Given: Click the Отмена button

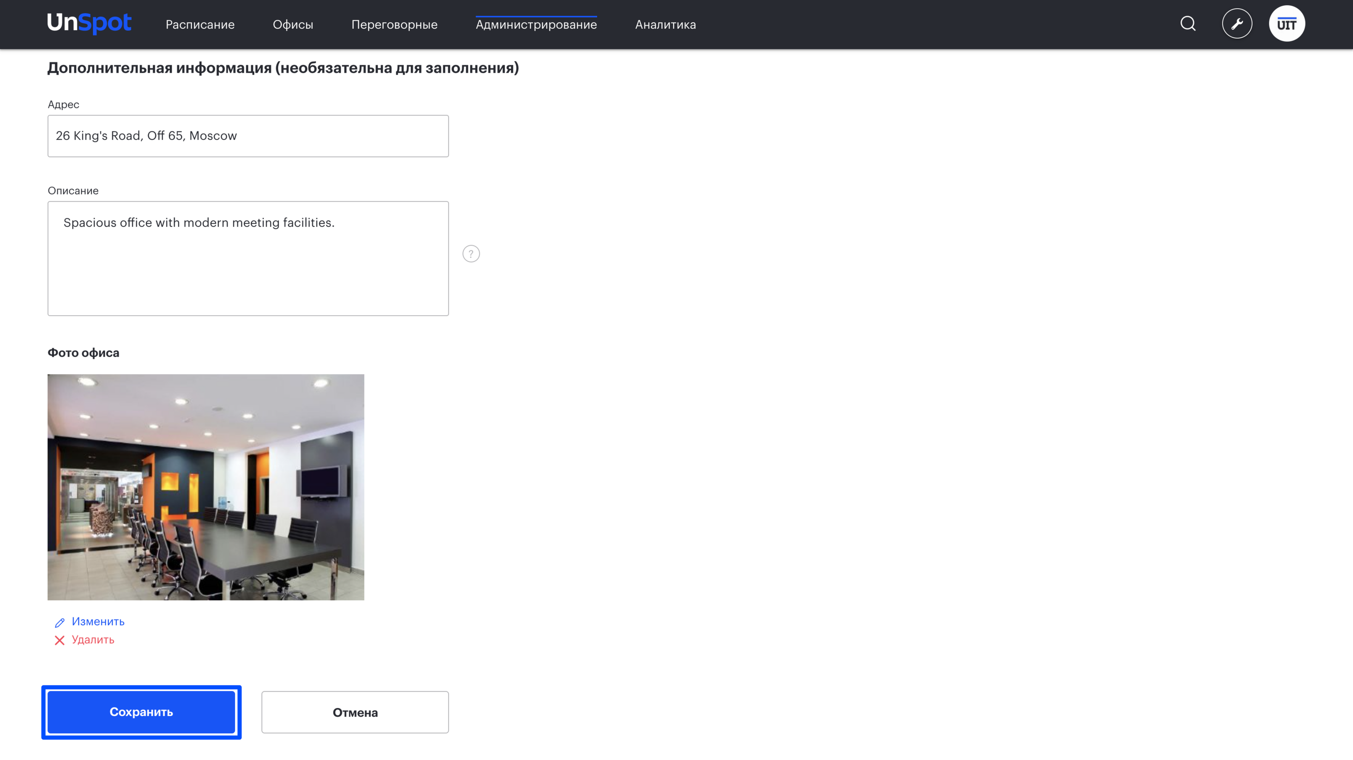Looking at the screenshot, I should [x=355, y=713].
